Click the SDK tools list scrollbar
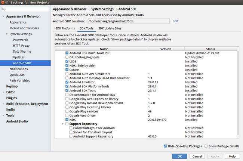Screen dimensions: 243x161 (238, 93)
